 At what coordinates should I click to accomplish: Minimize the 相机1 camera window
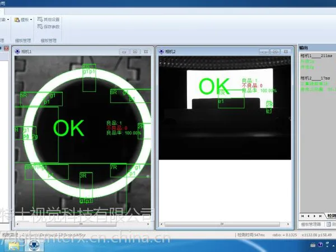point(124,52)
